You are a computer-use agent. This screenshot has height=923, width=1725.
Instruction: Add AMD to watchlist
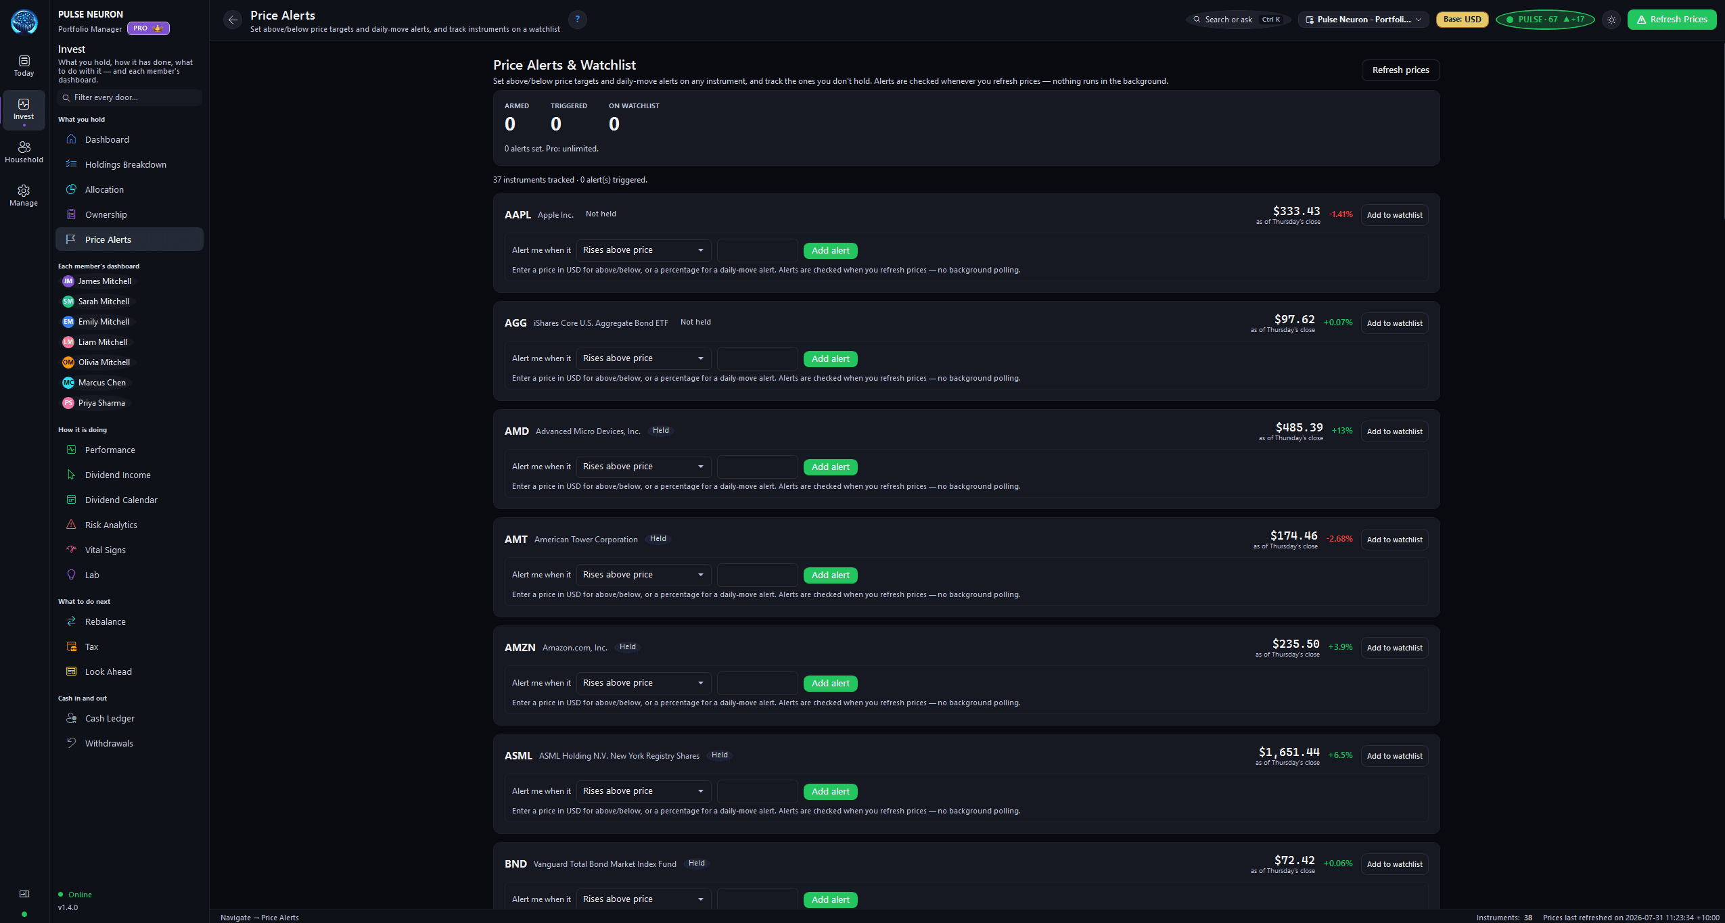pyautogui.click(x=1394, y=431)
